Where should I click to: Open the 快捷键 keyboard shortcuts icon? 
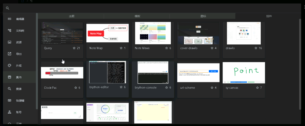9,101
